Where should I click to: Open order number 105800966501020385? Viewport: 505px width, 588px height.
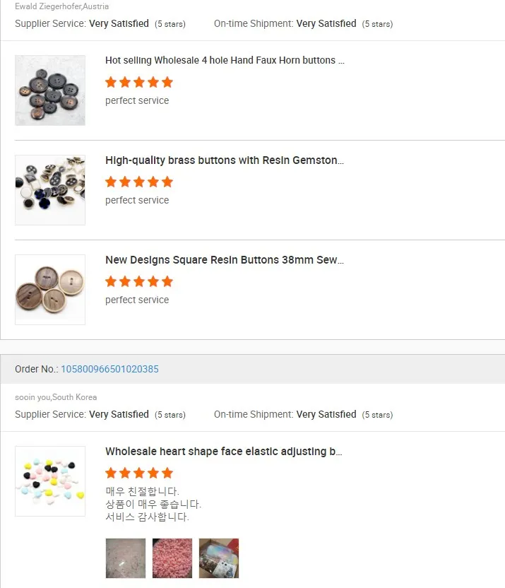(109, 369)
